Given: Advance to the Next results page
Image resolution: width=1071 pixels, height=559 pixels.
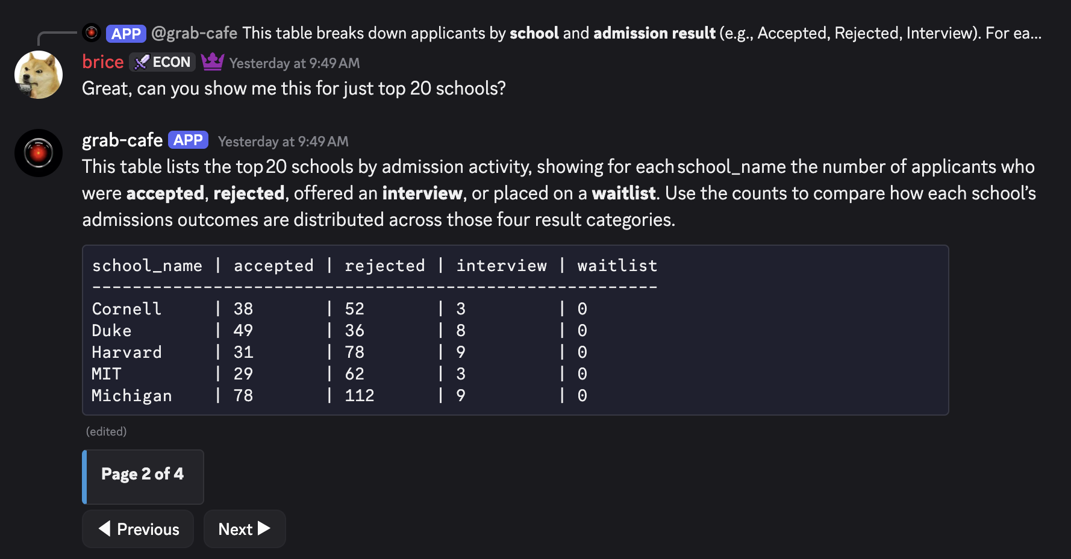Looking at the screenshot, I should (244, 529).
